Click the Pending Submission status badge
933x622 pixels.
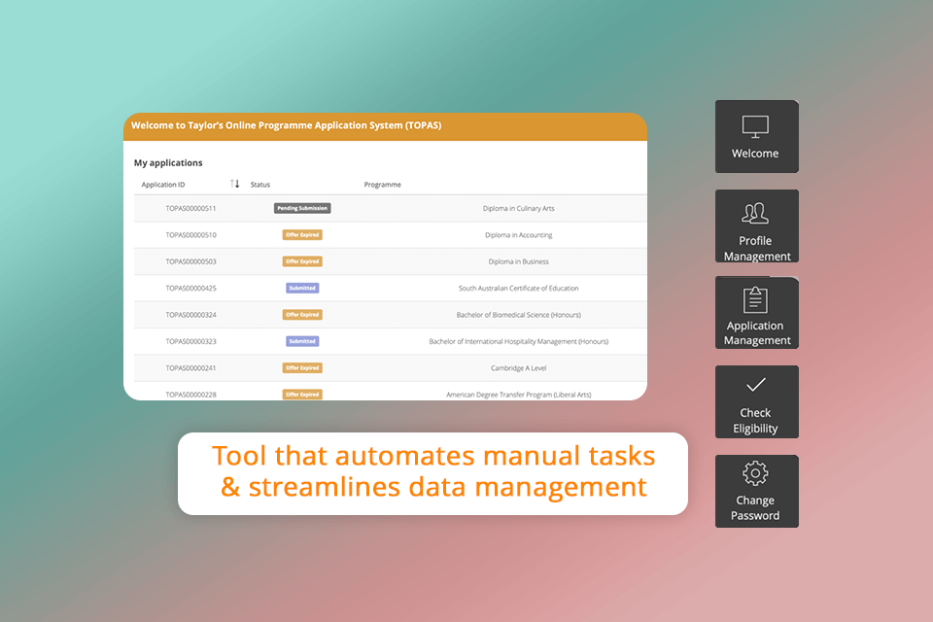302,208
